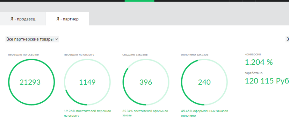This screenshot has width=289, height=123.
Task: Click the chevron arrow beside "Все партнерские товары"
Action: 57,39
